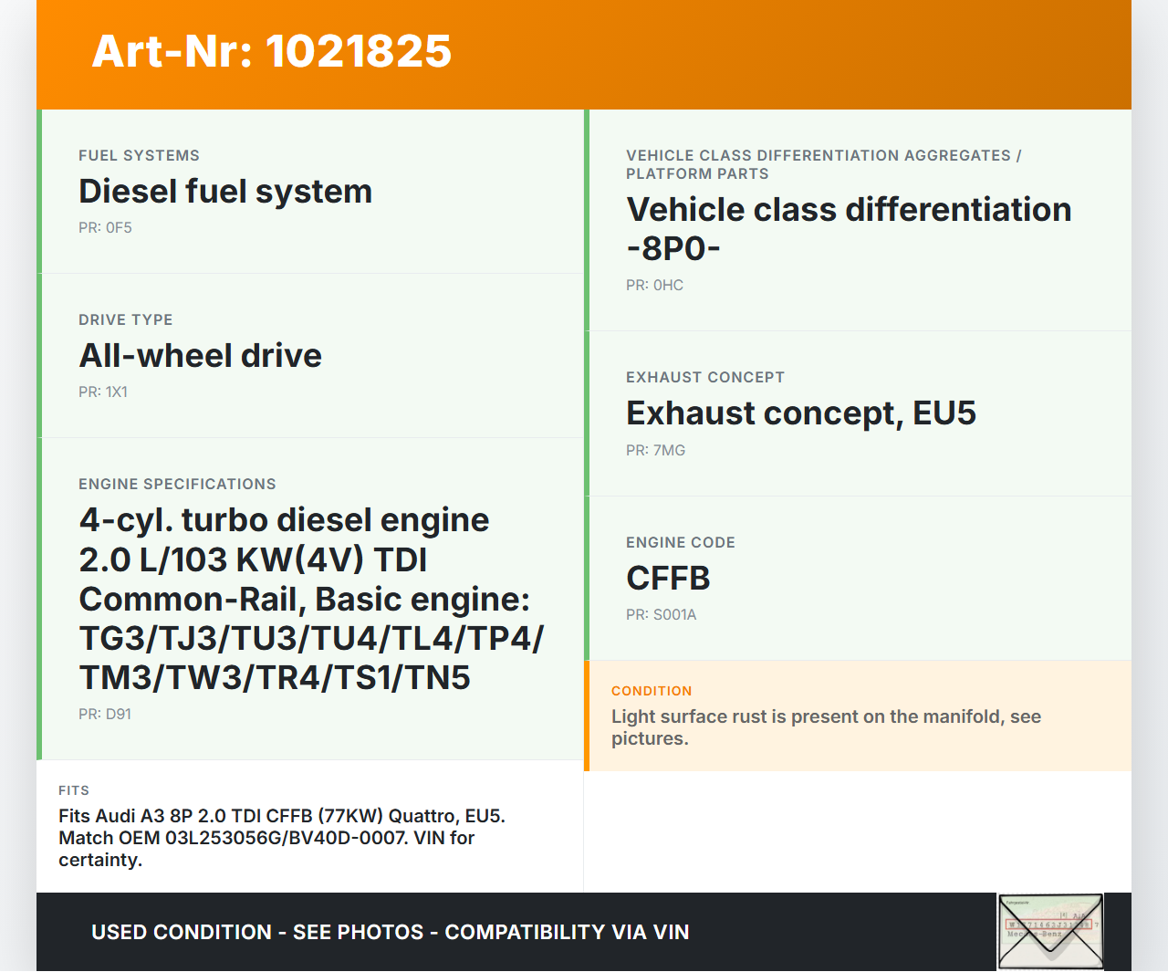Click the Engine Specifications label

tap(177, 485)
